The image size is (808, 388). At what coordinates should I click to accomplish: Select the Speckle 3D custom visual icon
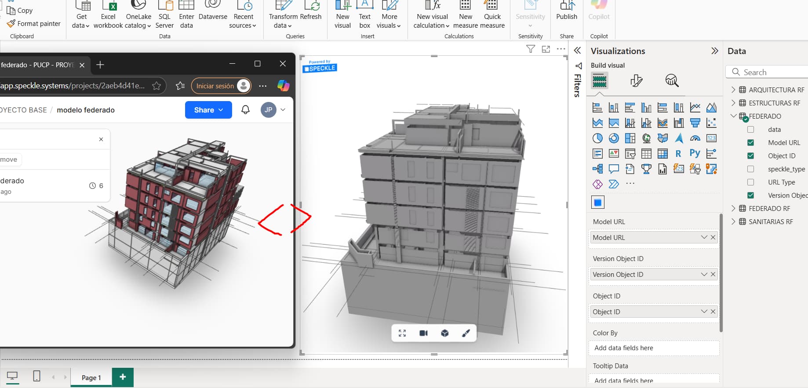tap(598, 202)
